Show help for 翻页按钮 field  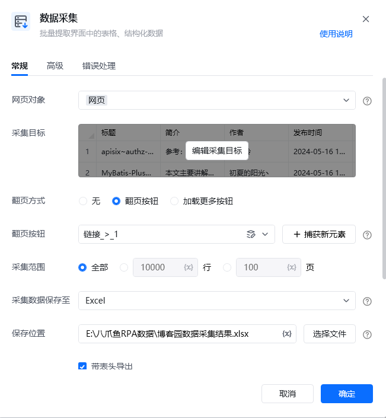point(367,235)
